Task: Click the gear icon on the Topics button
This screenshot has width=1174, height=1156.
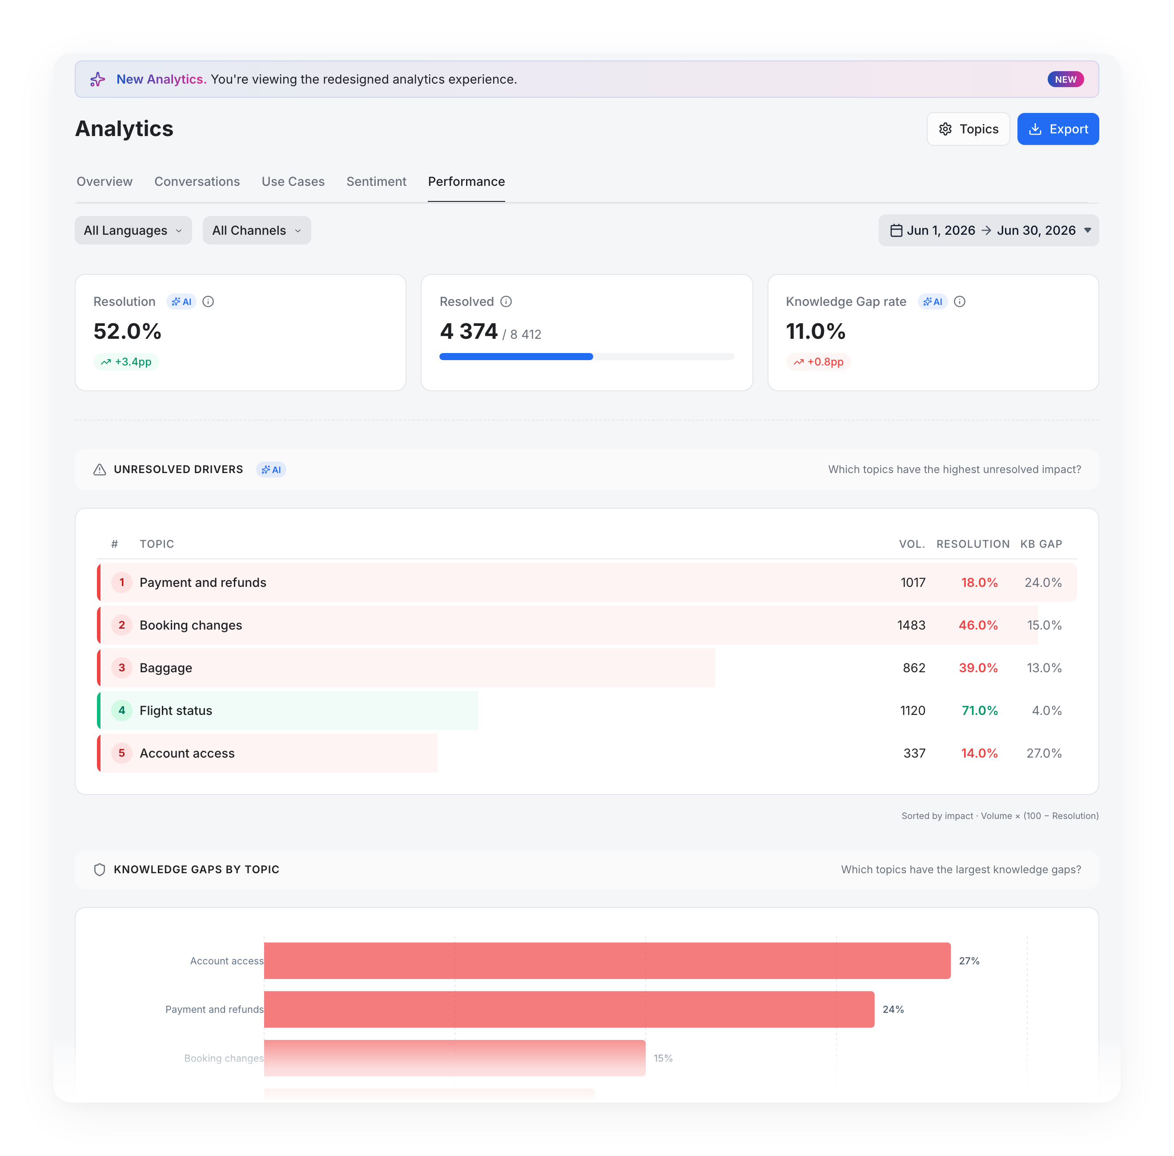Action: point(945,128)
